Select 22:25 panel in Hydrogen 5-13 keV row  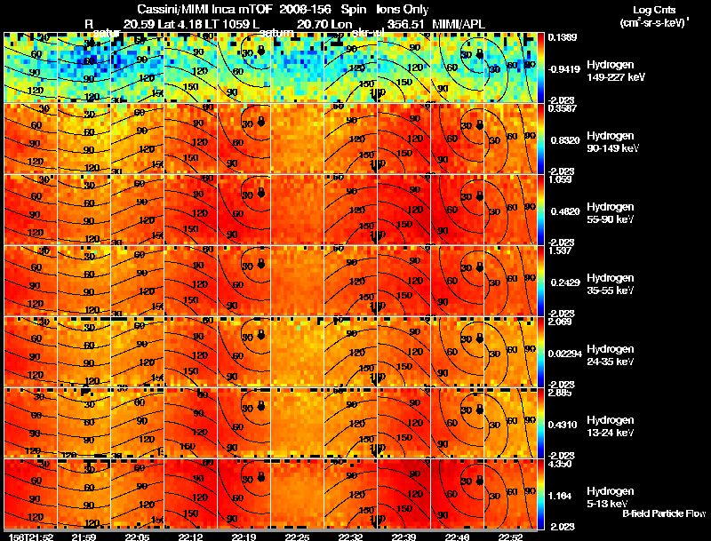click(x=297, y=494)
